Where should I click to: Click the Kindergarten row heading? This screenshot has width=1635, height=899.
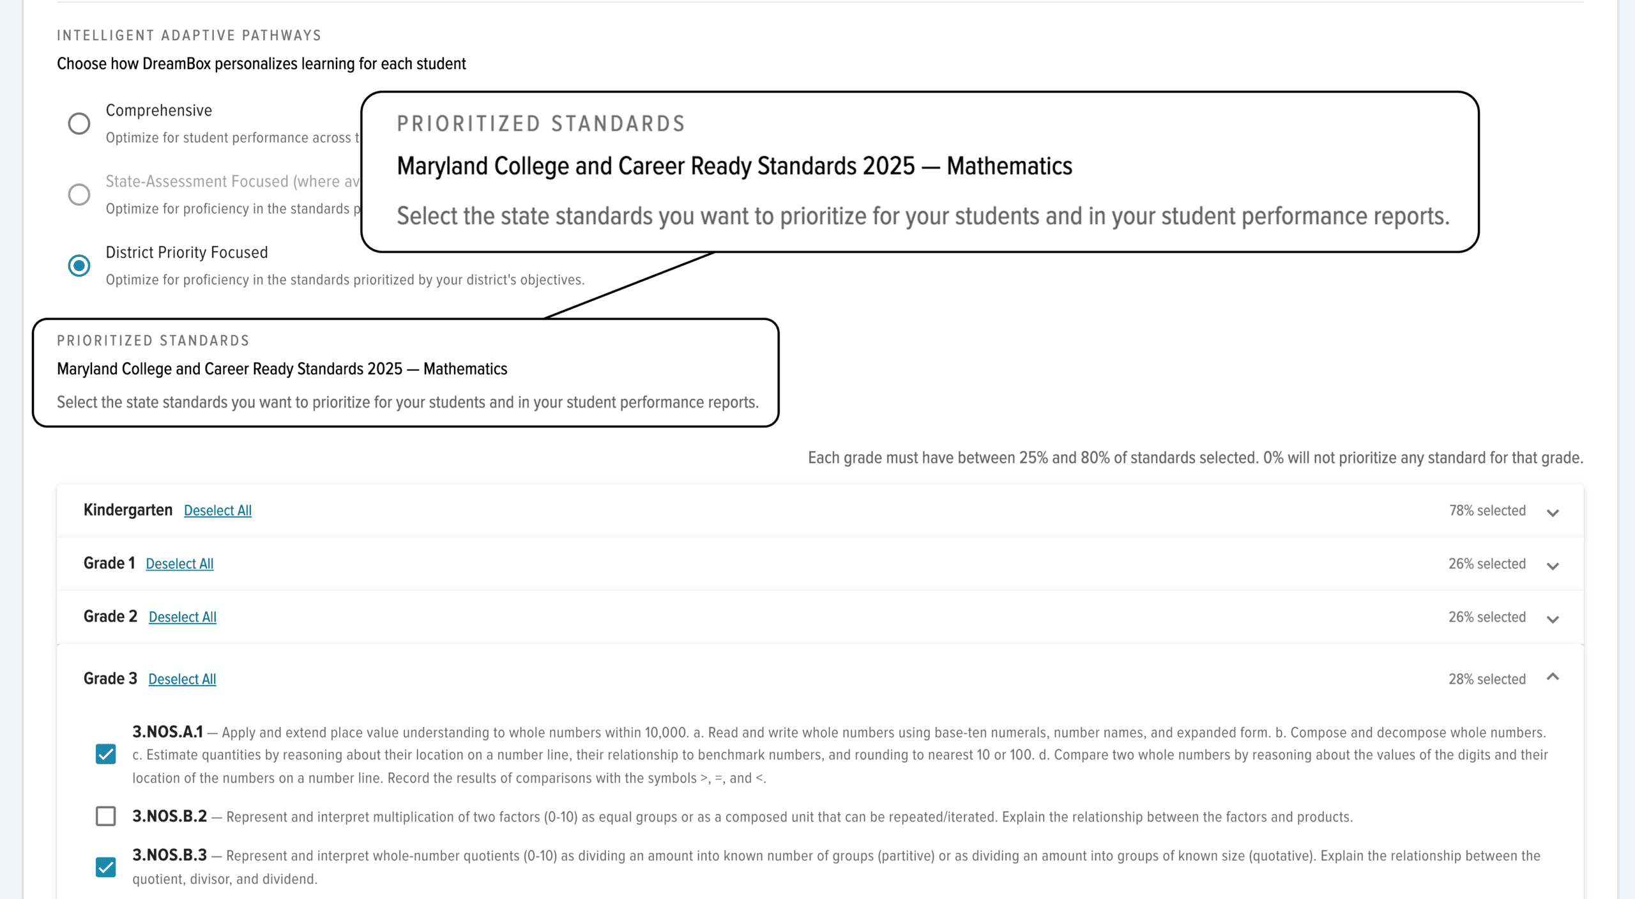click(128, 510)
